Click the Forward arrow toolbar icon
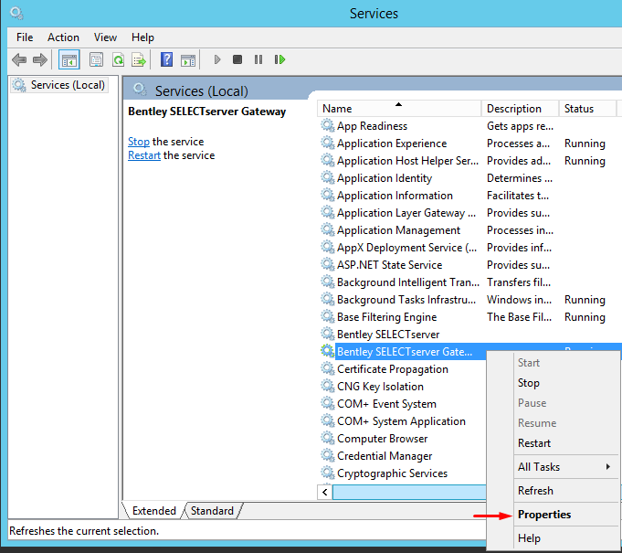The image size is (622, 553). (40, 60)
